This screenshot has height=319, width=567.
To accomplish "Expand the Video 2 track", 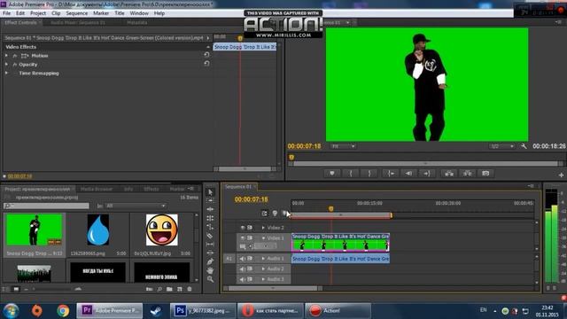I will (x=263, y=228).
